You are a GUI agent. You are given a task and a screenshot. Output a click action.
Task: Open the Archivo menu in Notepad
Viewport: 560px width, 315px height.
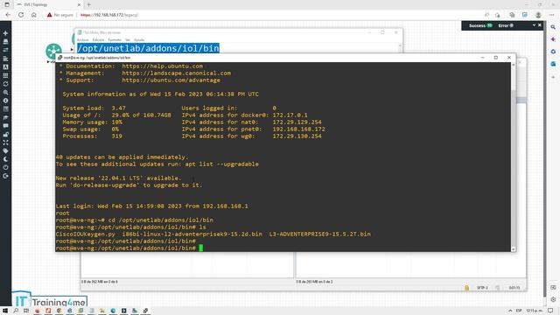[82, 40]
